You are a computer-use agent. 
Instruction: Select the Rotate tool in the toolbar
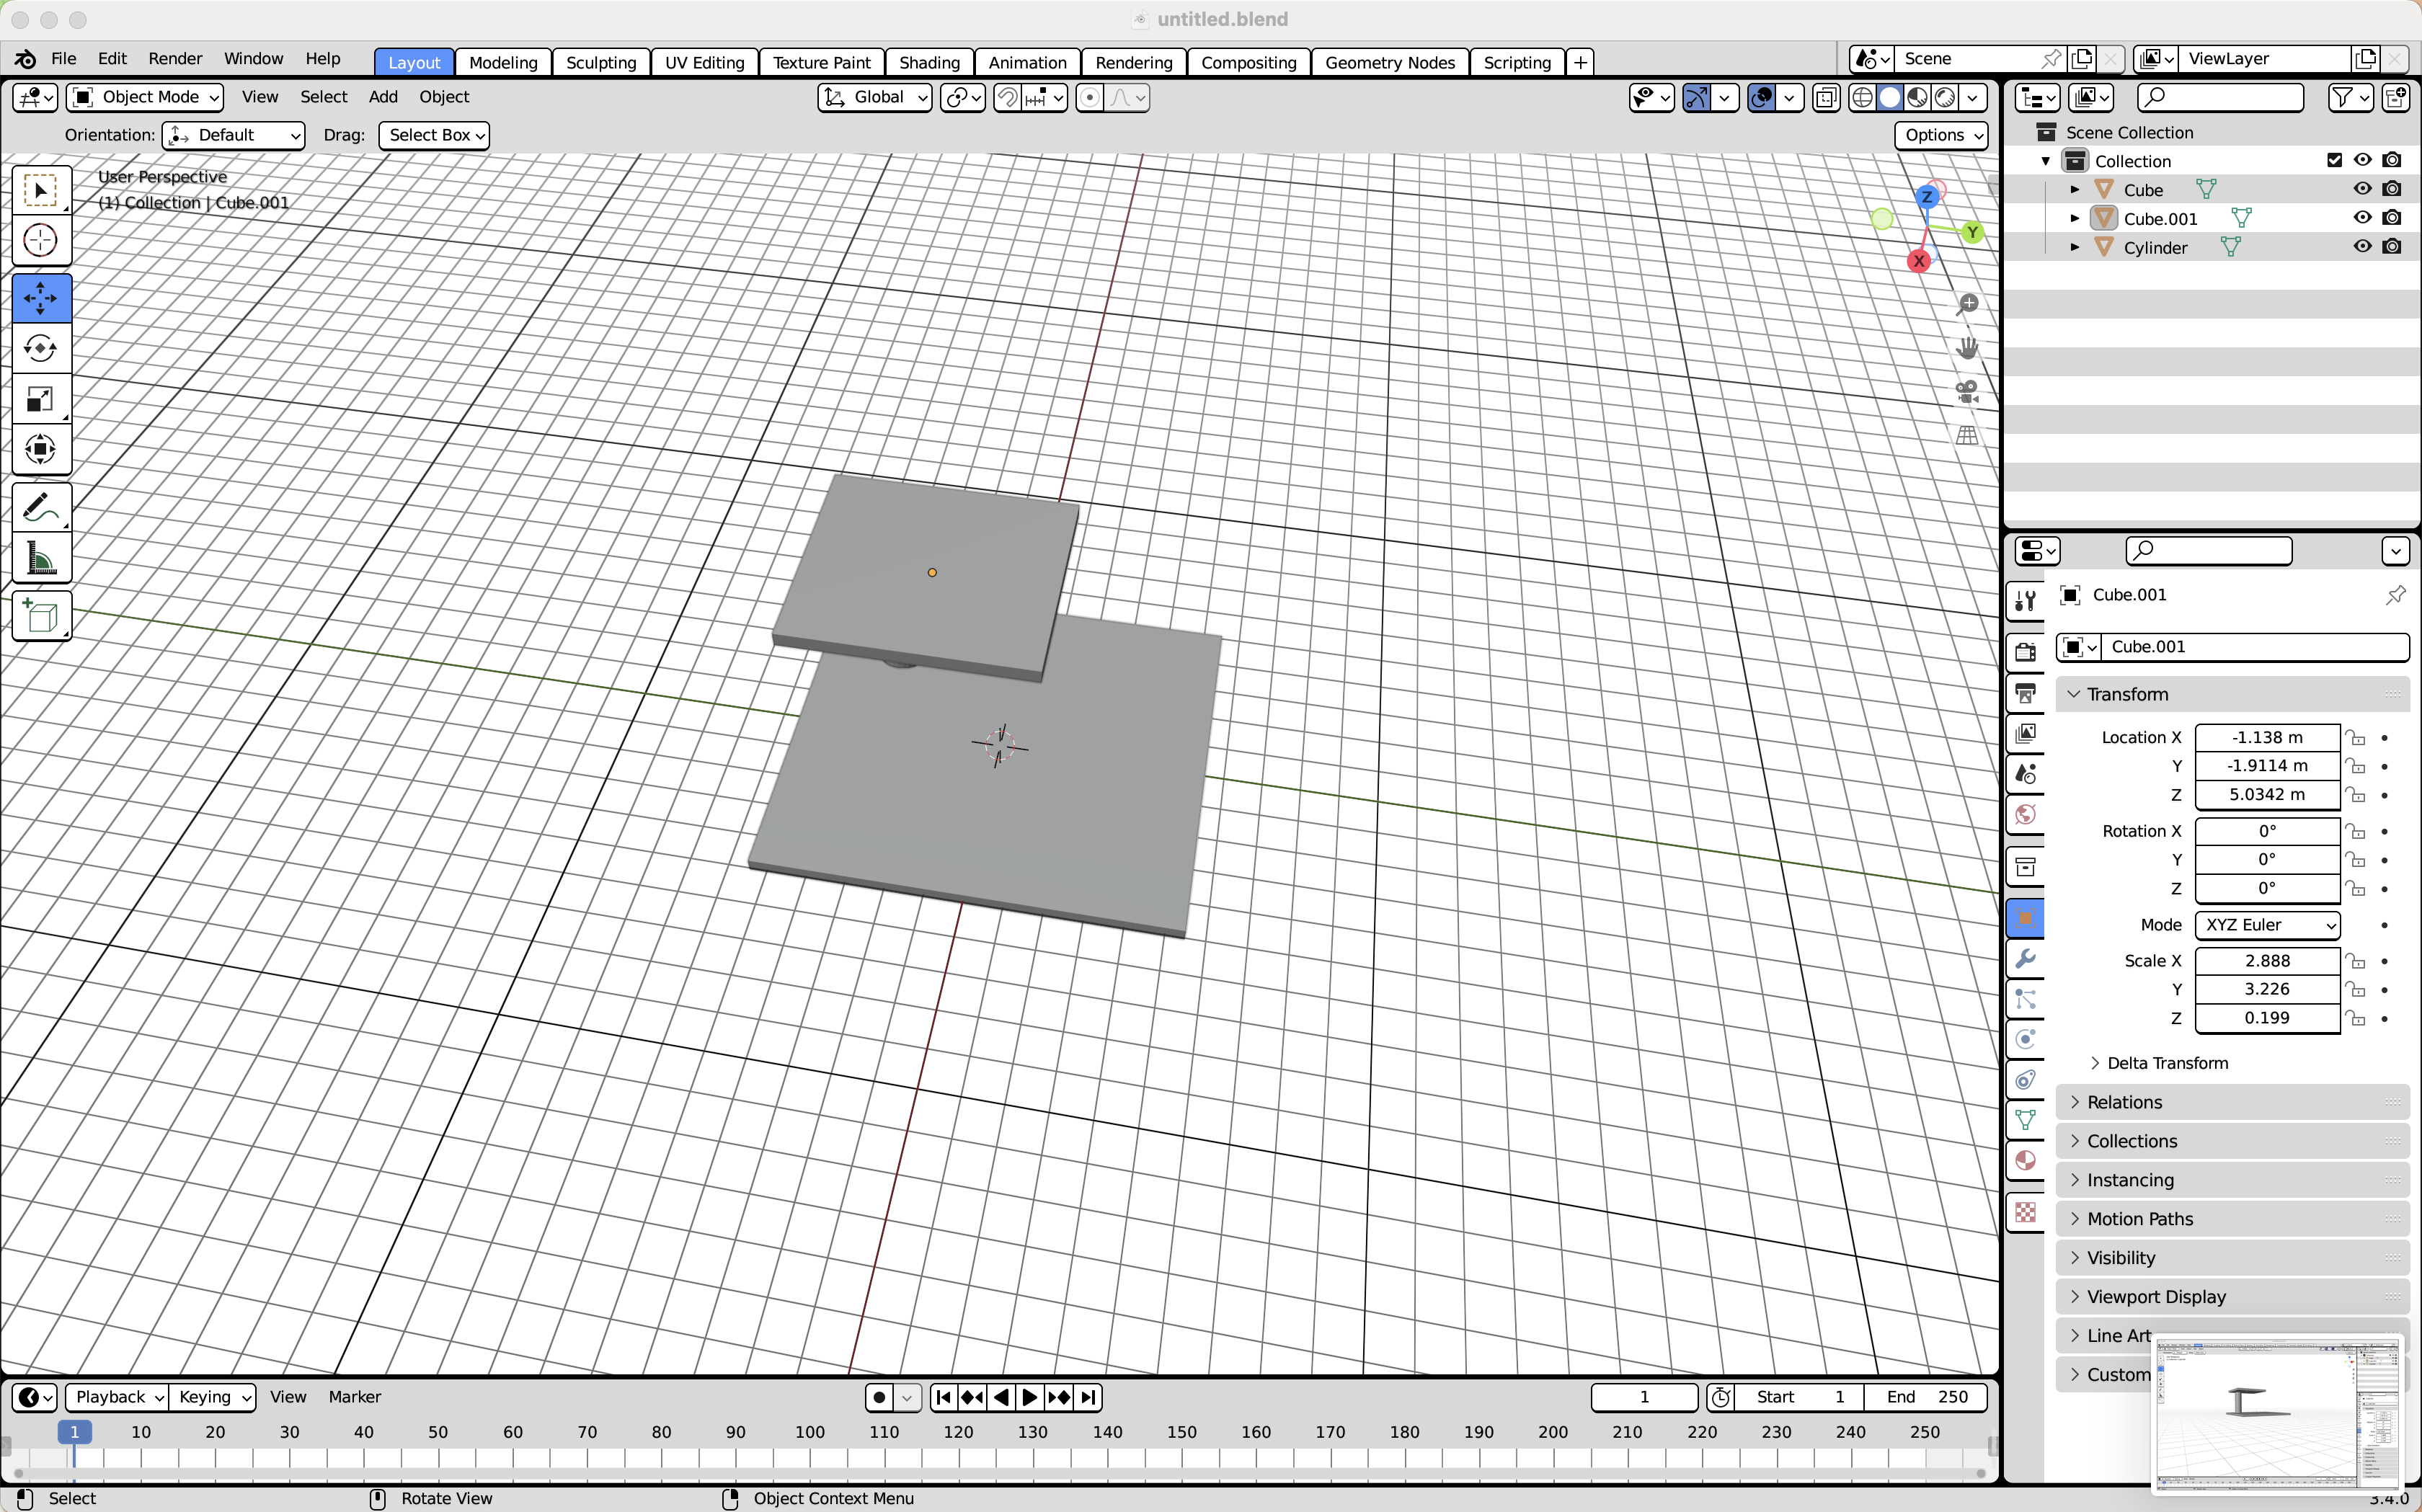41,348
